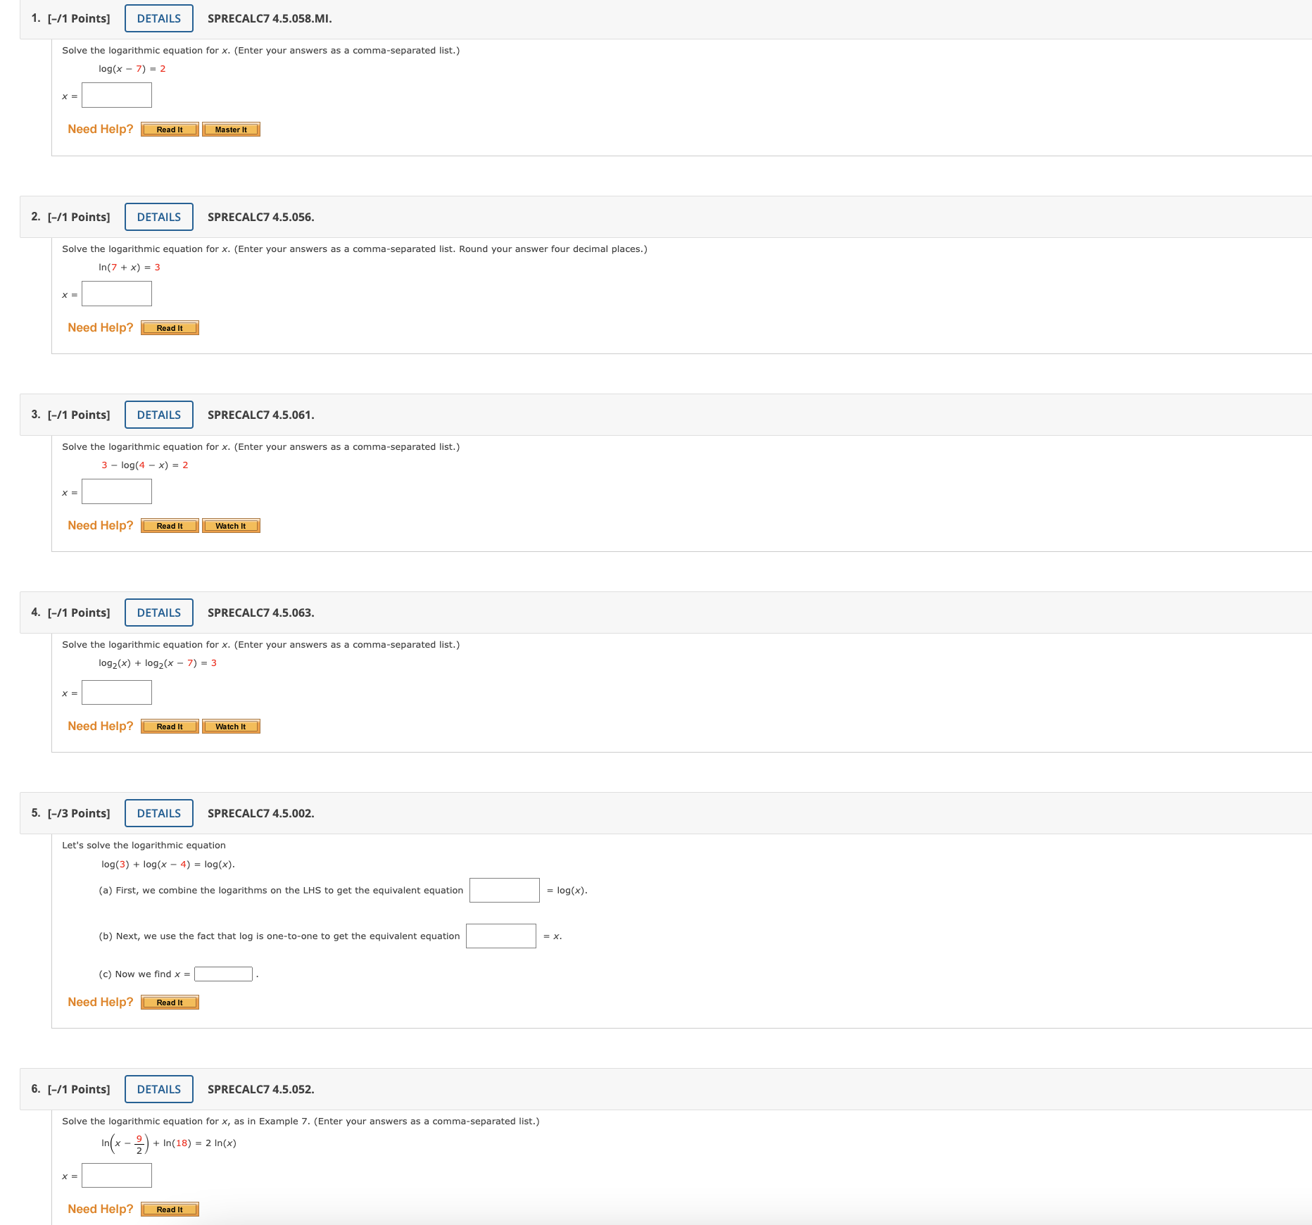Click the equation log2(x) + log2(x − 7) = 3

click(158, 663)
